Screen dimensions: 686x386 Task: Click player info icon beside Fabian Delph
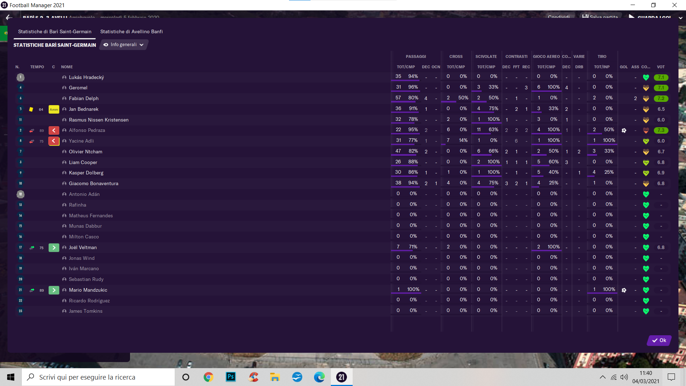64,99
